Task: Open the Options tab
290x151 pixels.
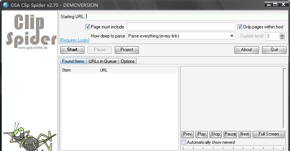Action: coord(128,61)
